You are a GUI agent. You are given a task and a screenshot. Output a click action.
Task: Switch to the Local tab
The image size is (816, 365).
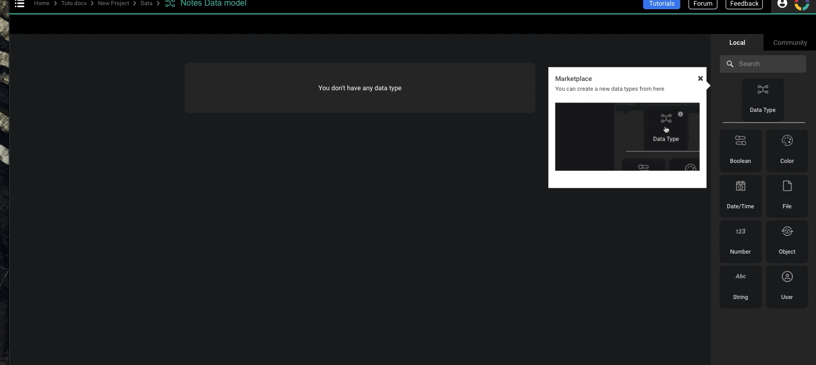tap(737, 43)
